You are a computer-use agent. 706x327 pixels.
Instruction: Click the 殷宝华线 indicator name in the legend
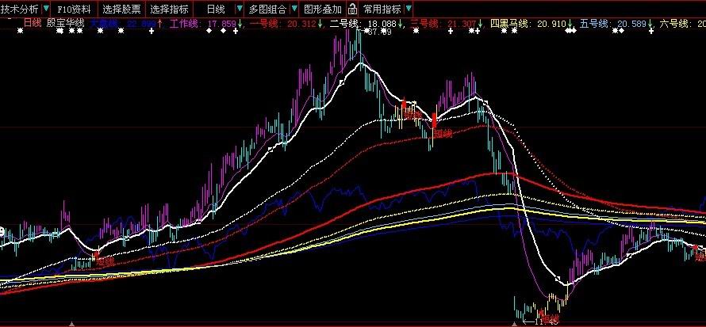(x=65, y=23)
